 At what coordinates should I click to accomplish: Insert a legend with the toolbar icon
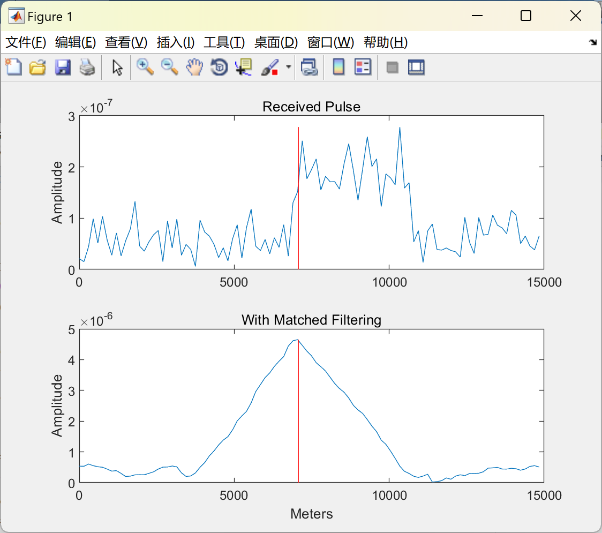tap(363, 67)
